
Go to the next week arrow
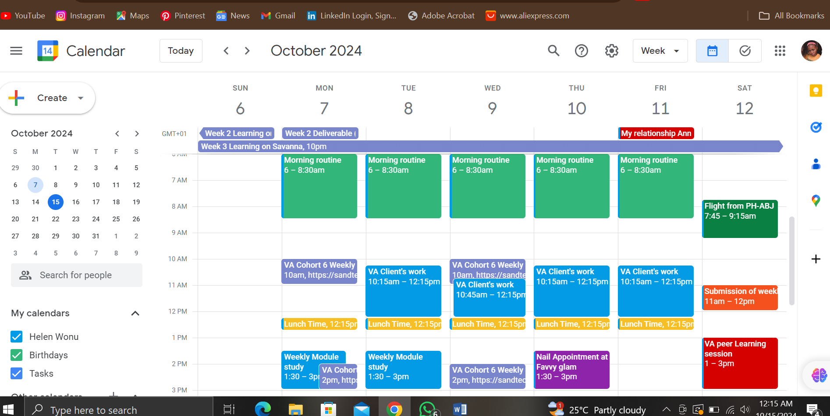click(x=247, y=51)
